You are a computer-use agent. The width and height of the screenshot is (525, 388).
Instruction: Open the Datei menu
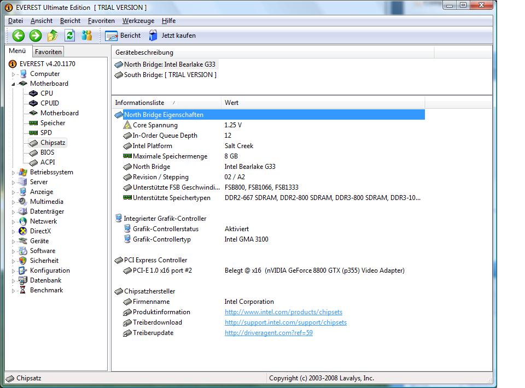click(15, 21)
